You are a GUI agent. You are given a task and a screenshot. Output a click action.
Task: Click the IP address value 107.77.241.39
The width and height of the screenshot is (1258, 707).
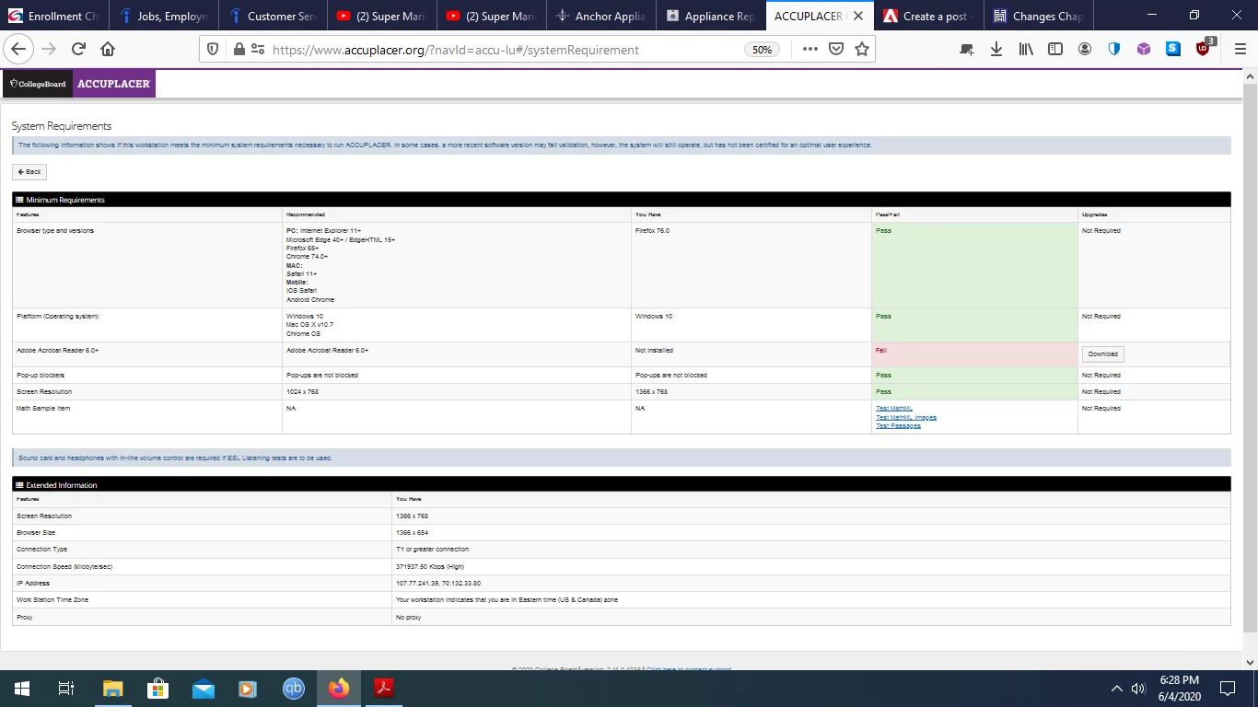(x=417, y=584)
